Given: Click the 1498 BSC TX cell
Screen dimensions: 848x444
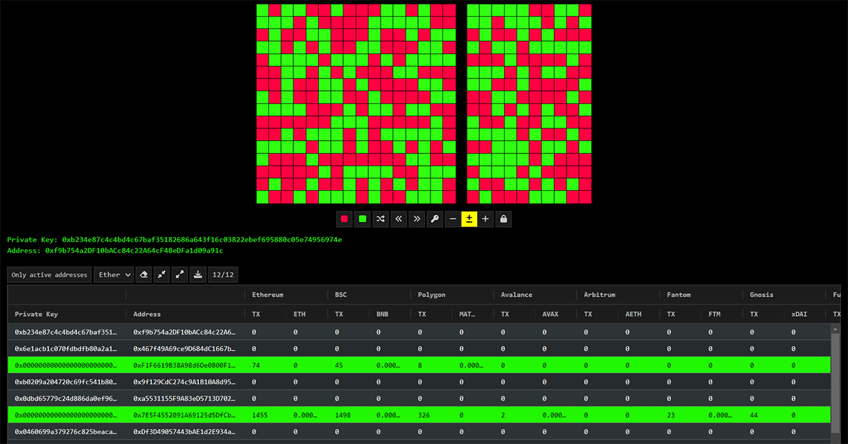Looking at the screenshot, I should click(x=348, y=415).
